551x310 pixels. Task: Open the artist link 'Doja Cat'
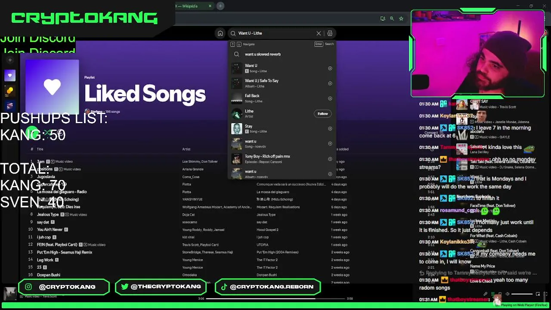point(189,214)
